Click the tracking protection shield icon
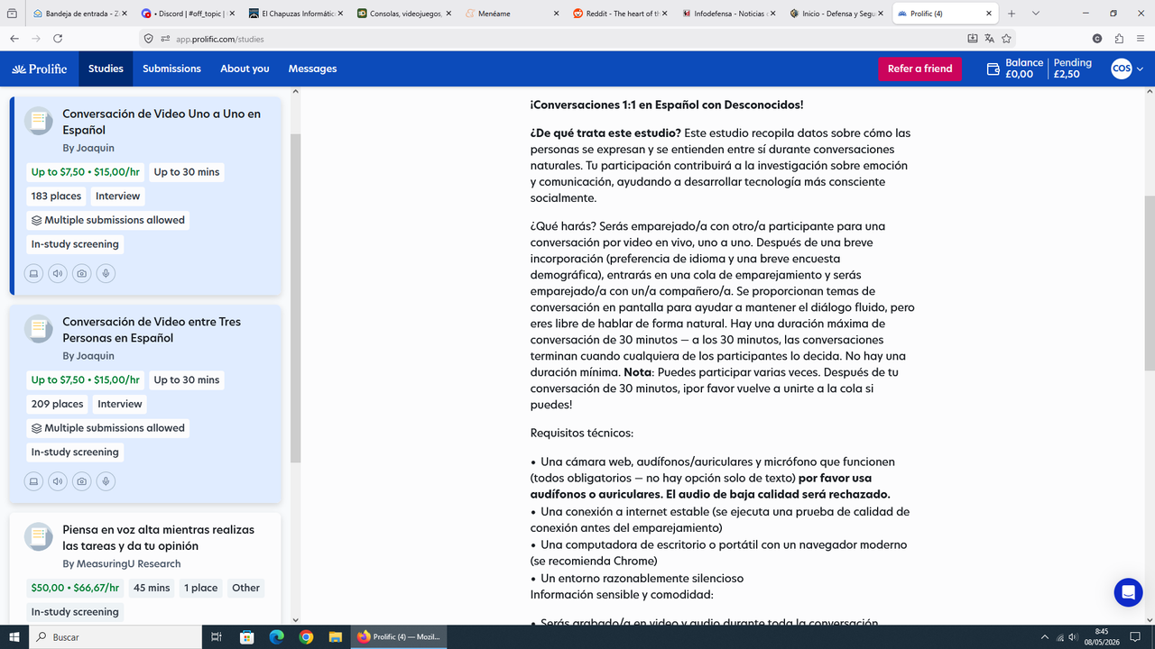1155x649 pixels. coord(150,39)
